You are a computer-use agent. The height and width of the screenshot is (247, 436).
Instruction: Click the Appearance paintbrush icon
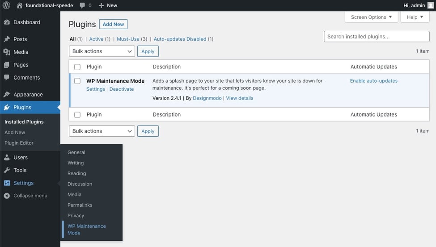pyautogui.click(x=7, y=95)
